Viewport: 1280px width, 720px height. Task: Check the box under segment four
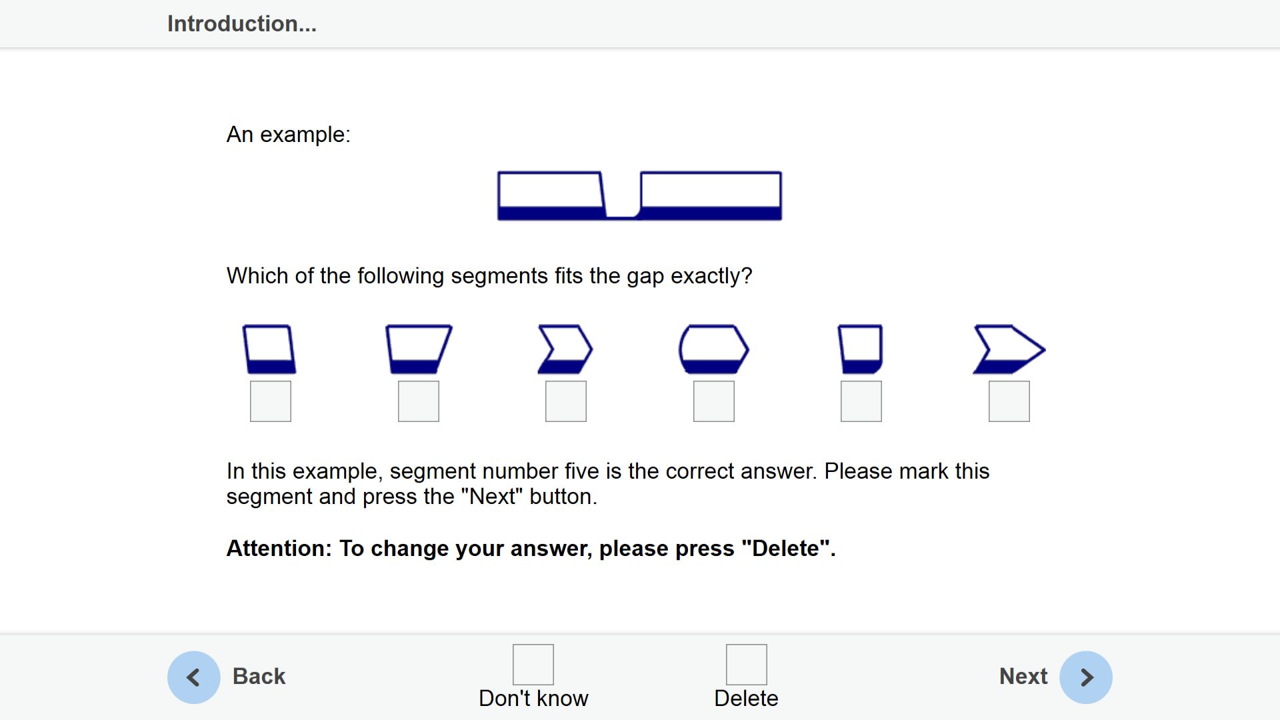click(714, 401)
